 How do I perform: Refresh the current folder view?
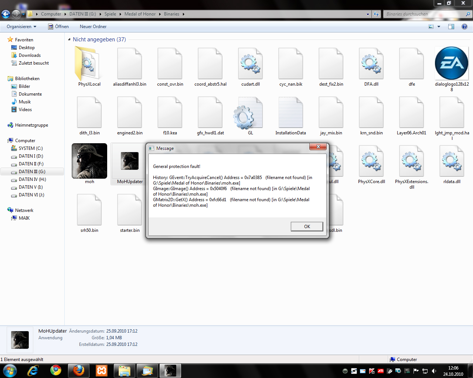pyautogui.click(x=376, y=14)
